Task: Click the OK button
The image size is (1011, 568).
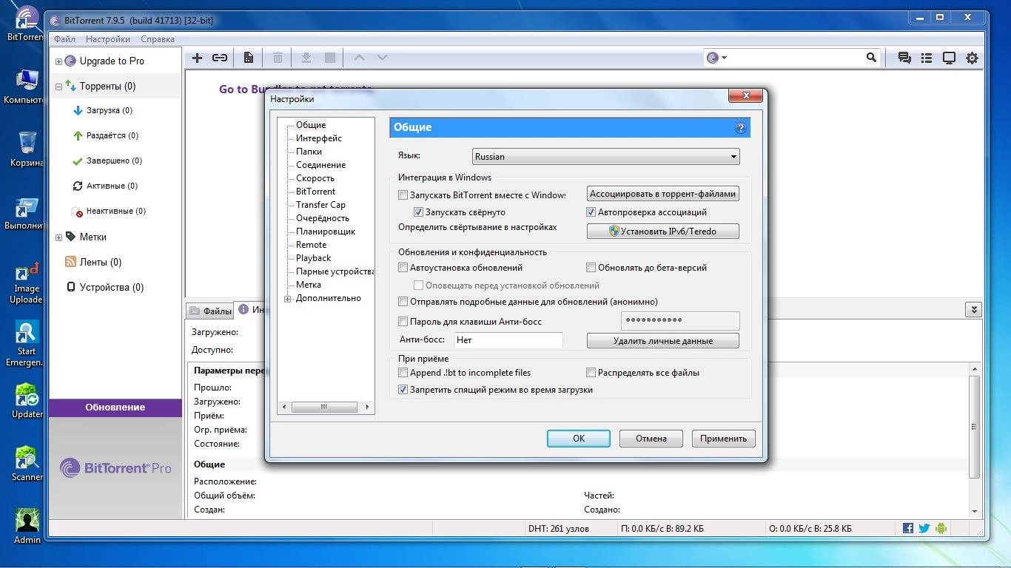Action: tap(579, 439)
